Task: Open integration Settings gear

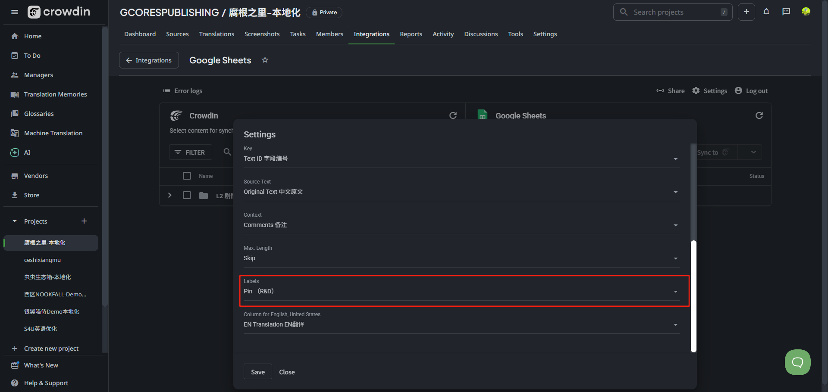Action: point(710,91)
